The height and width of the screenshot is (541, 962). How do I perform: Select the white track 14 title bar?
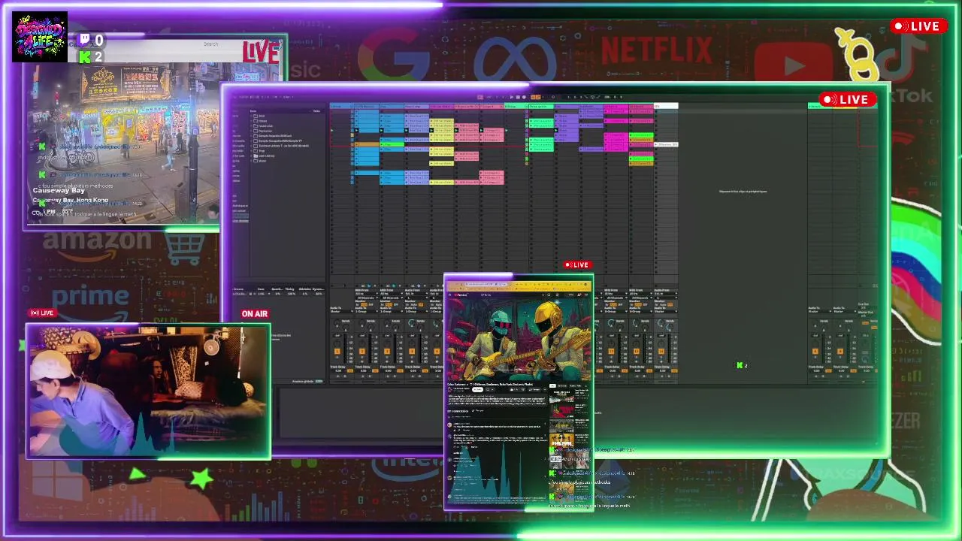pos(666,106)
